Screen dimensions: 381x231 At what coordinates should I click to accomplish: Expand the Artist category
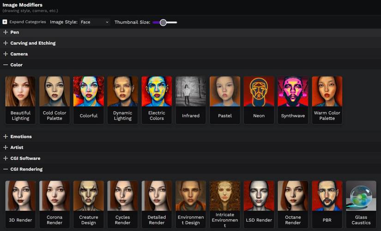point(190,147)
